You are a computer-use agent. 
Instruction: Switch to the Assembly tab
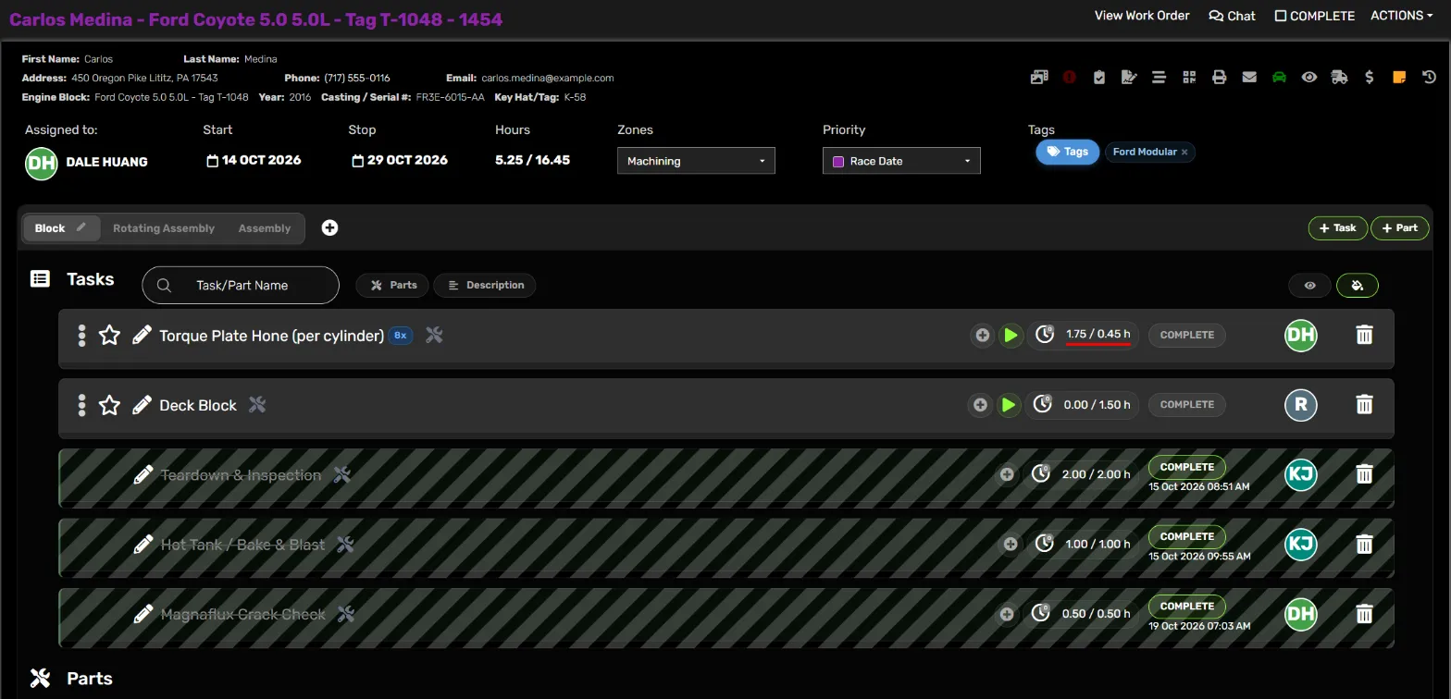[x=265, y=228]
